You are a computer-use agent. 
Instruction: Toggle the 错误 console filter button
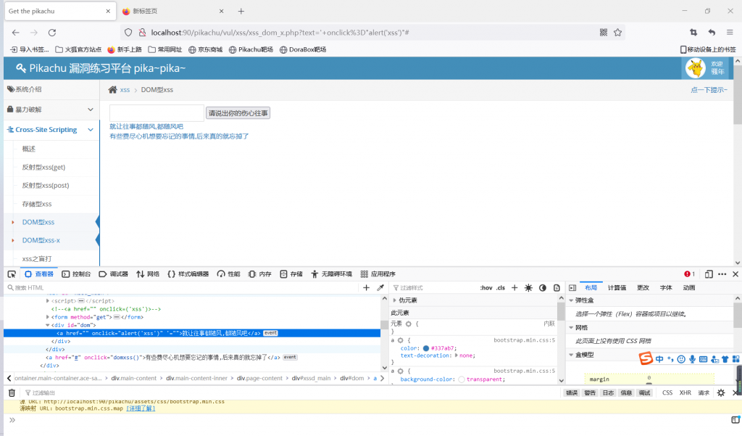pyautogui.click(x=572, y=392)
